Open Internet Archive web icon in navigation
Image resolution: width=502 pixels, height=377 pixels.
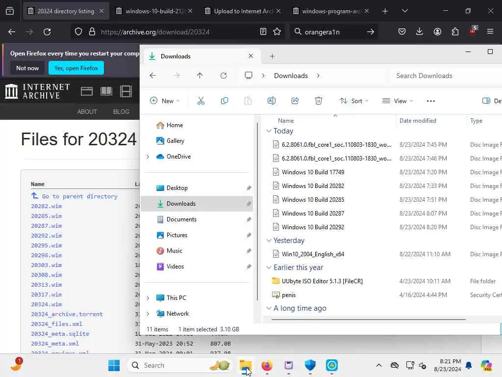pyautogui.click(x=87, y=92)
